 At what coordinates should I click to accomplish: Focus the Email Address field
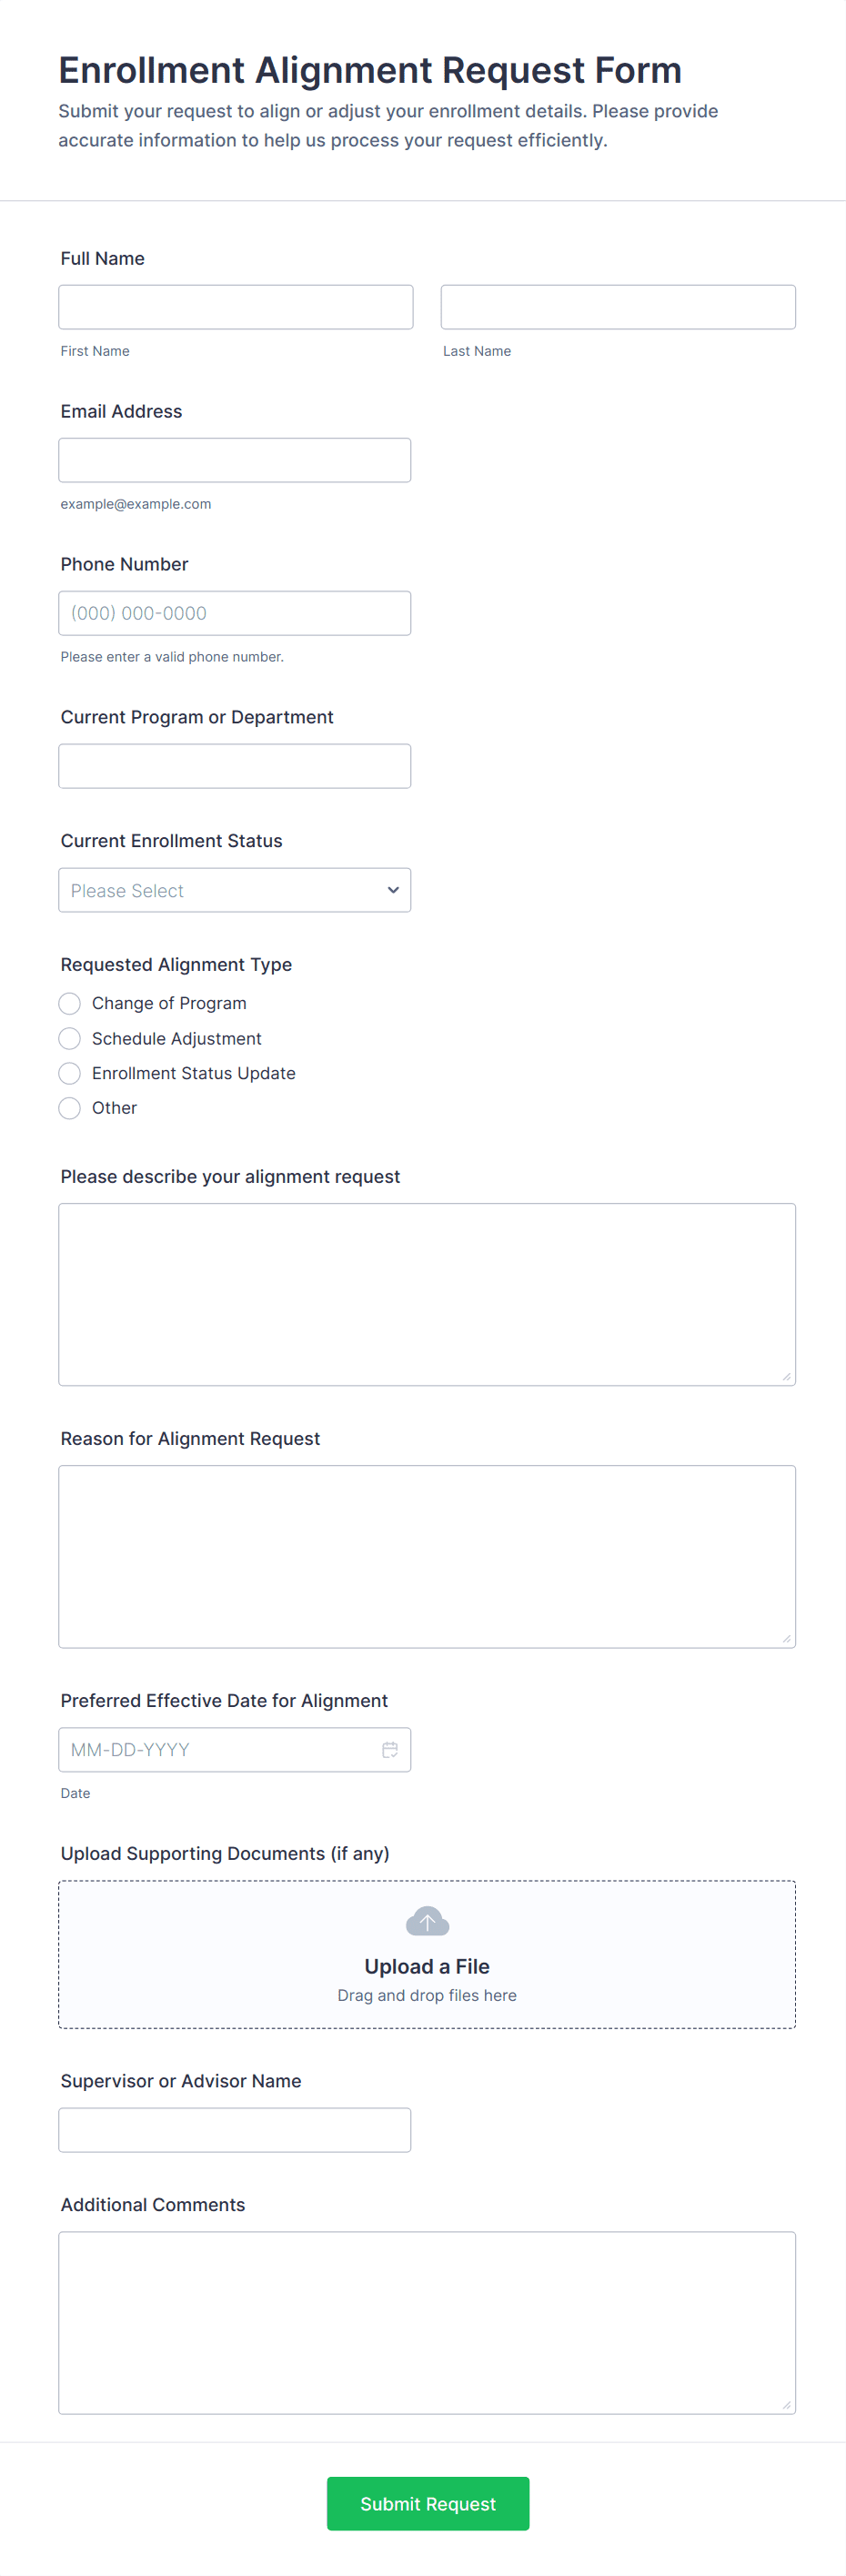[x=234, y=460]
